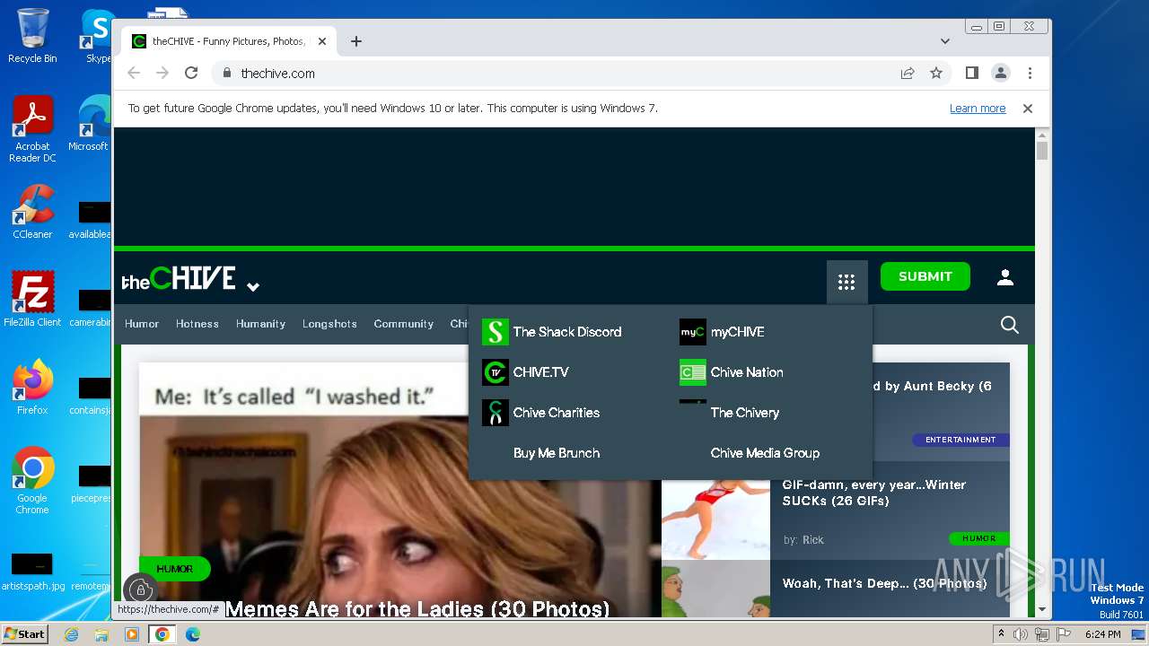Close theCHIVE browser tab
Image resolution: width=1149 pixels, height=646 pixels.
click(x=322, y=41)
